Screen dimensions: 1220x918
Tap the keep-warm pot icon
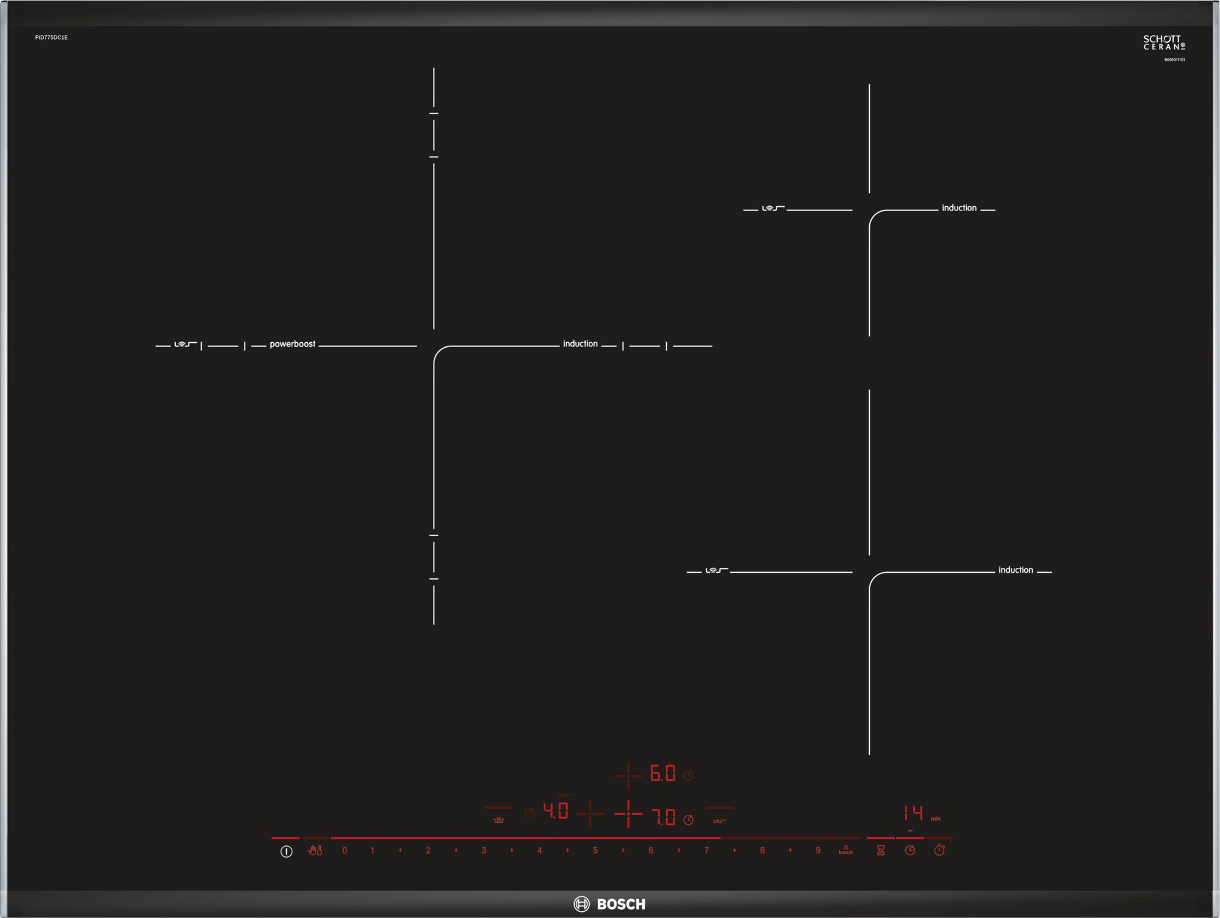coord(498,820)
